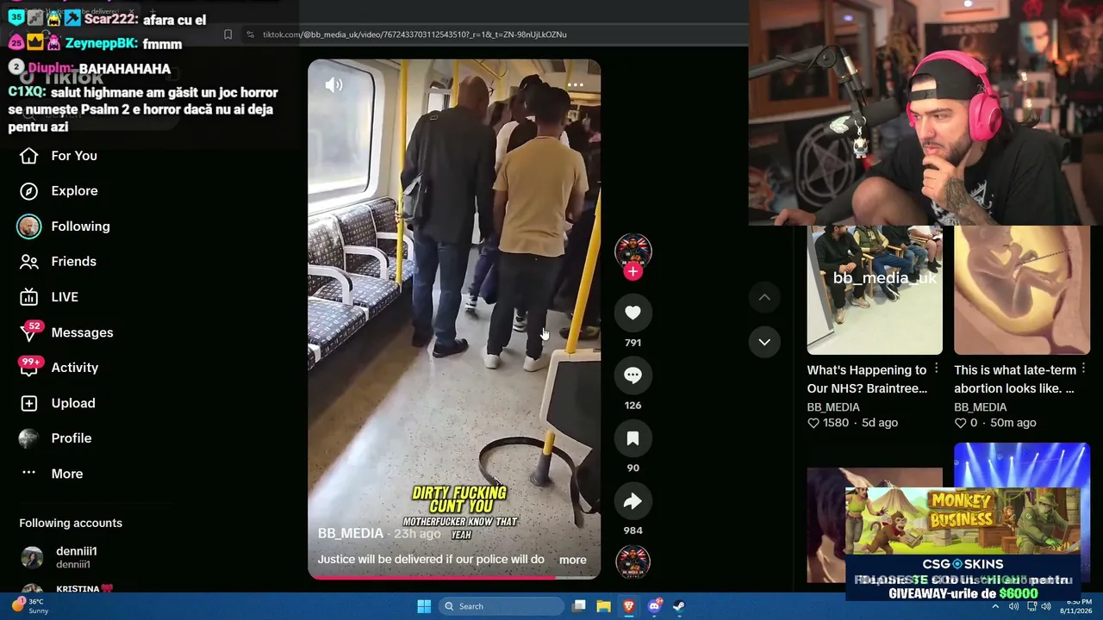
Task: Open options for the NHS Braintree video
Action: click(936, 369)
